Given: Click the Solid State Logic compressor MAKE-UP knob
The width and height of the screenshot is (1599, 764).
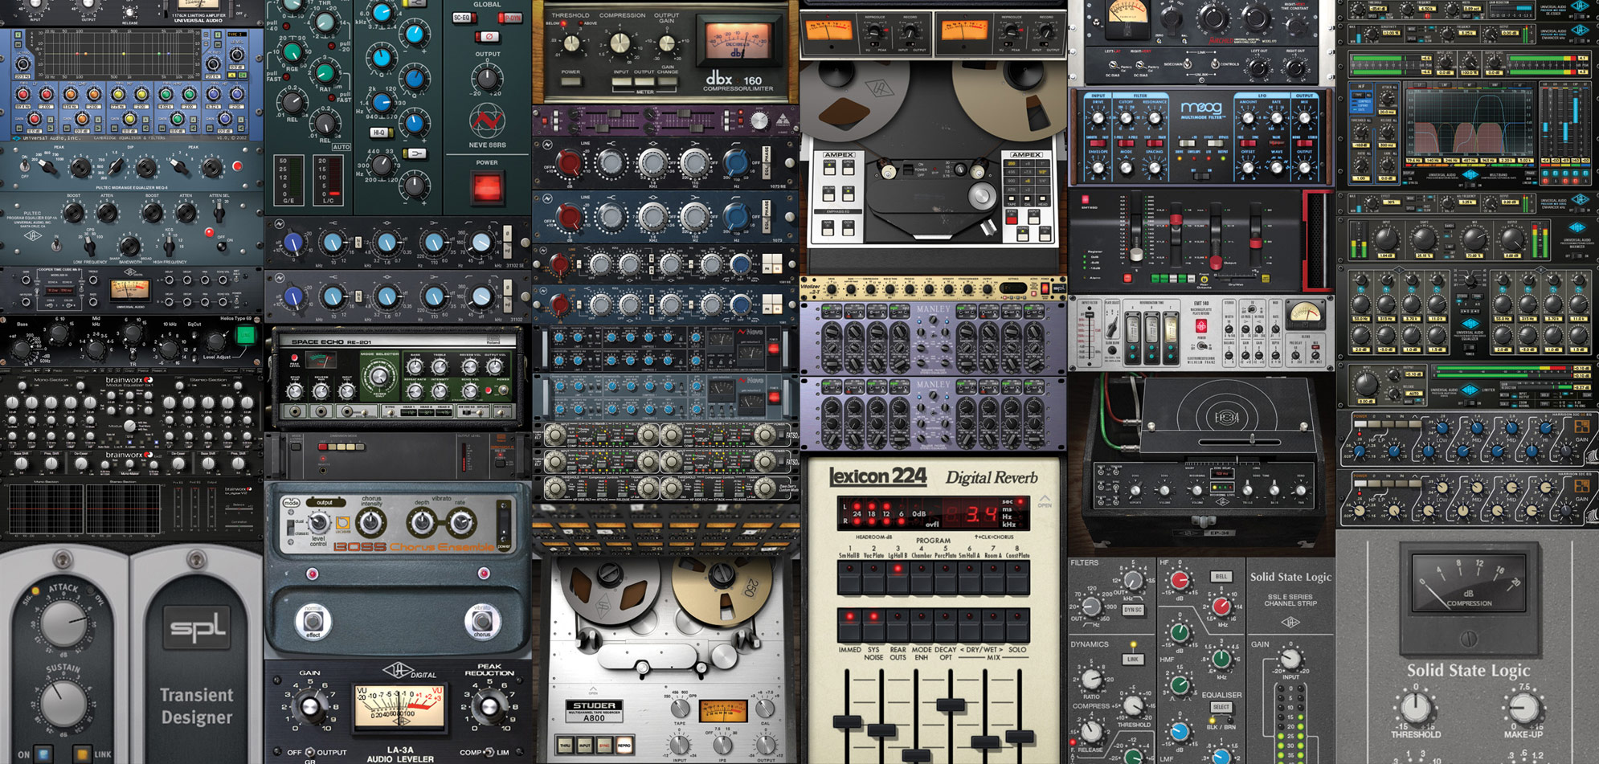Looking at the screenshot, I should (x=1523, y=708).
